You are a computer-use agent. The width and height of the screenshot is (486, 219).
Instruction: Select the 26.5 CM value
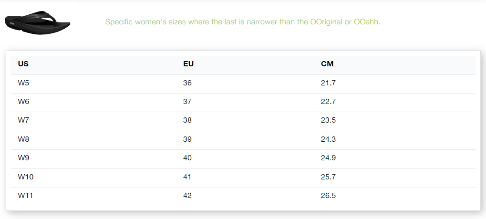pyautogui.click(x=328, y=196)
